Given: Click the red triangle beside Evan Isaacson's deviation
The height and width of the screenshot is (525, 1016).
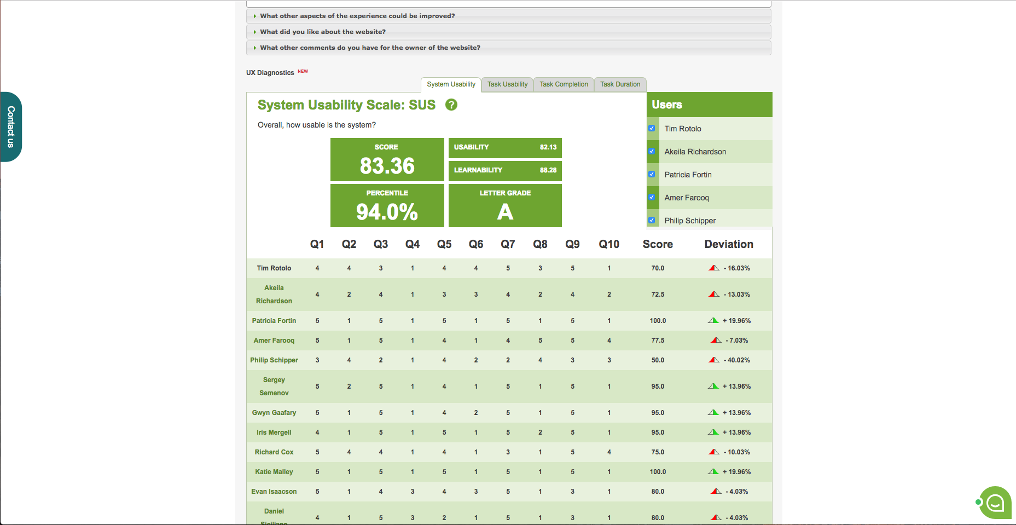Looking at the screenshot, I should [x=713, y=491].
